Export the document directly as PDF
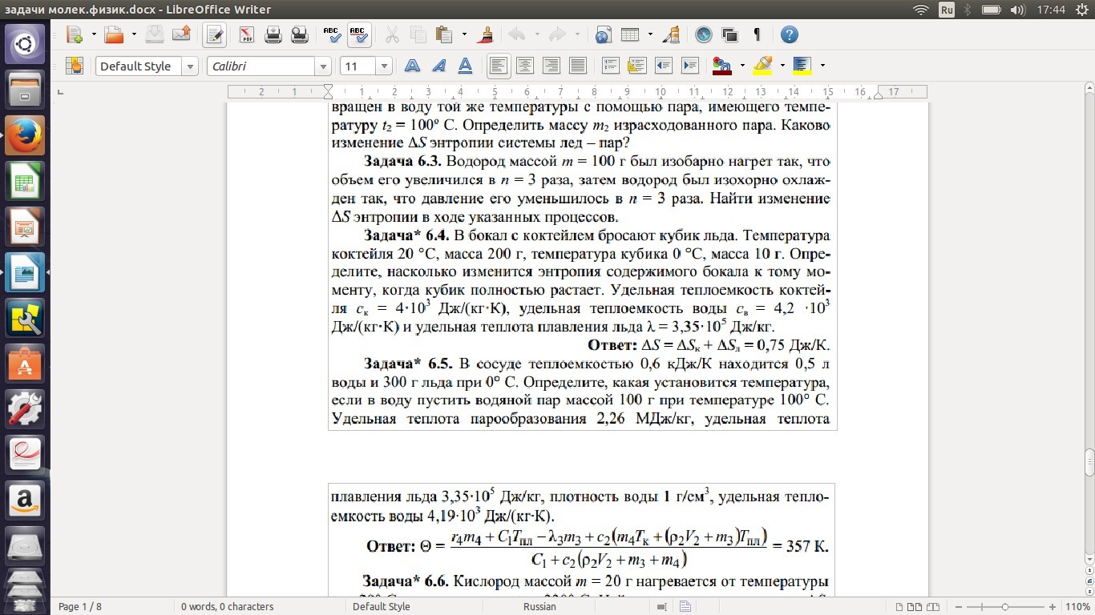The height and width of the screenshot is (615, 1095). pos(246,34)
